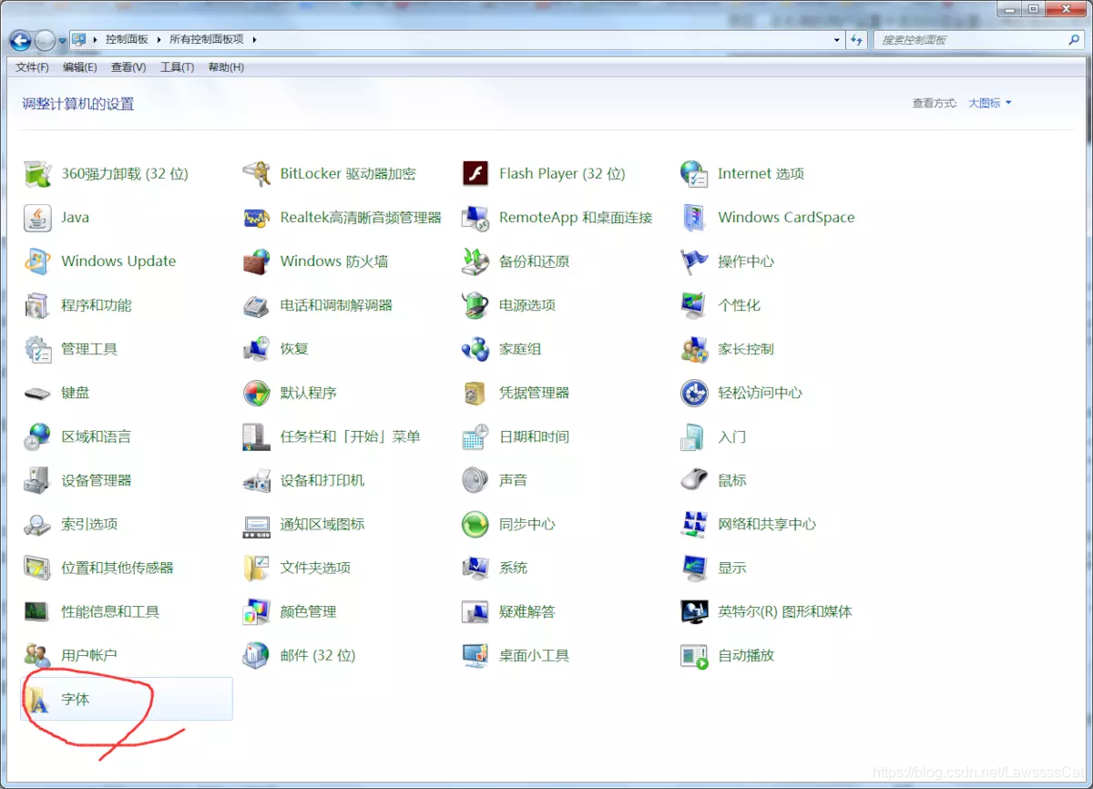Open the 帮助(H) menu
This screenshot has width=1093, height=789.
point(226,67)
